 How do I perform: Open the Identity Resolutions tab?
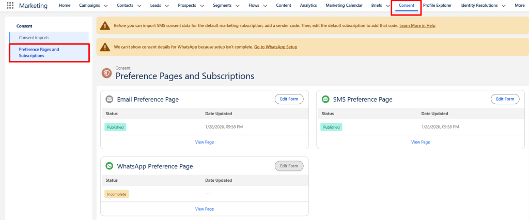point(479,5)
